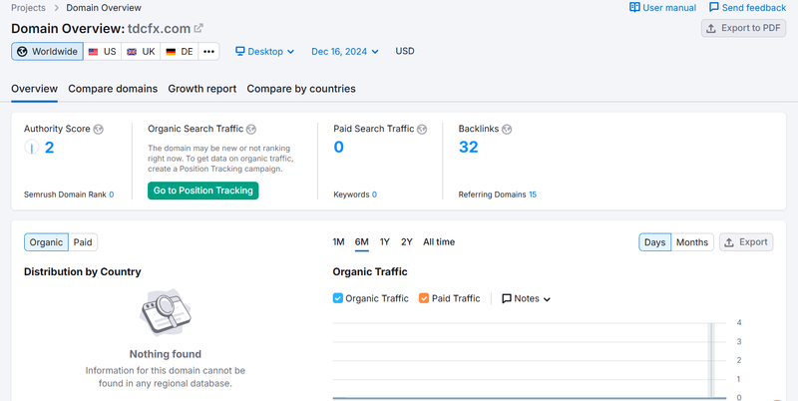Viewport: 798px width, 401px height.
Task: Click the Authority Score gauge circle
Action: tap(32, 148)
